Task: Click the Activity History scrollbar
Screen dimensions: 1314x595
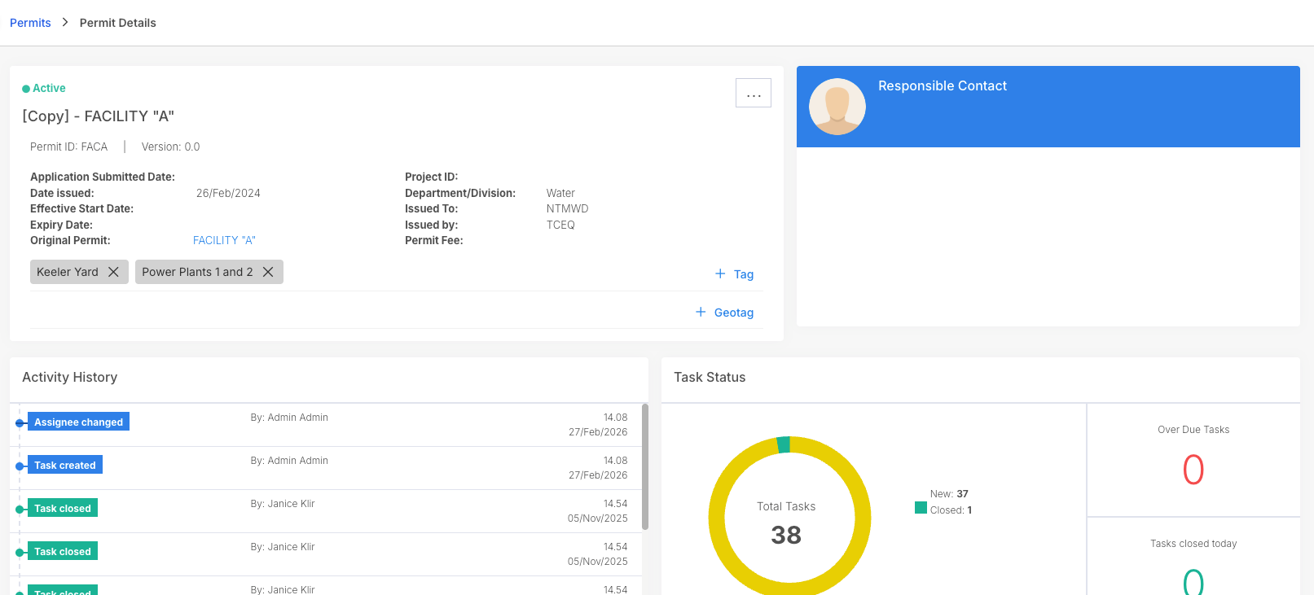Action: pyautogui.click(x=645, y=467)
